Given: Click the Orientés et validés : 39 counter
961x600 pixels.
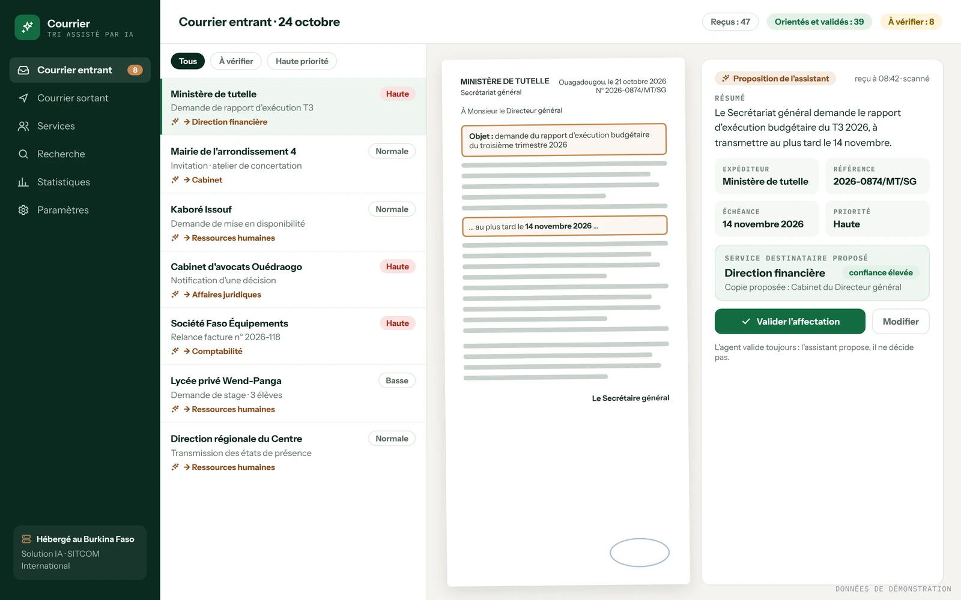Looking at the screenshot, I should 819,22.
